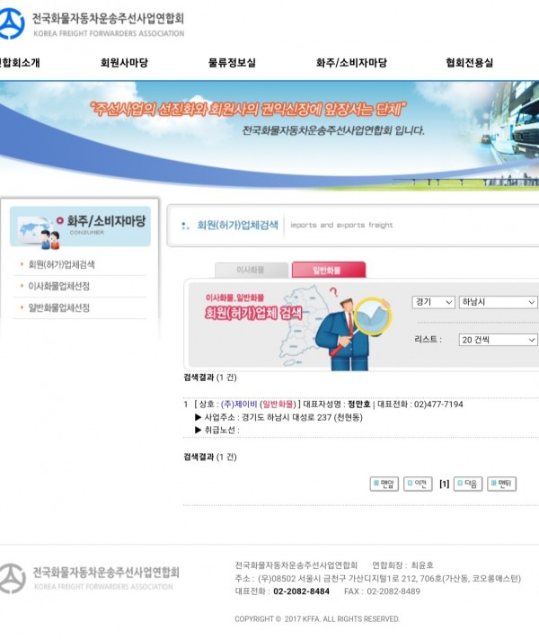Open the 화주/소비자마당 top menu

point(351,63)
